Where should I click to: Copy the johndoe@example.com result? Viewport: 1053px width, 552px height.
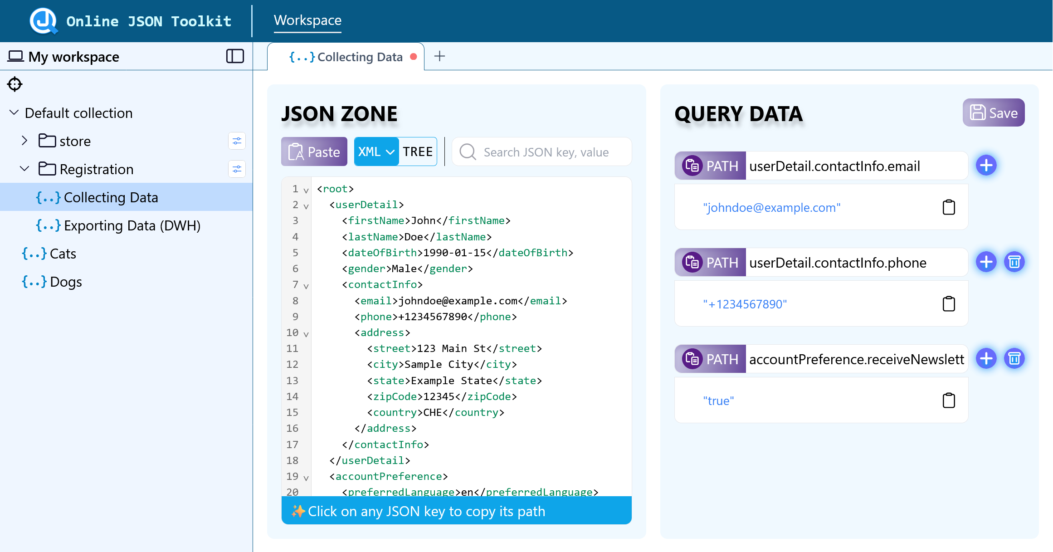(949, 207)
